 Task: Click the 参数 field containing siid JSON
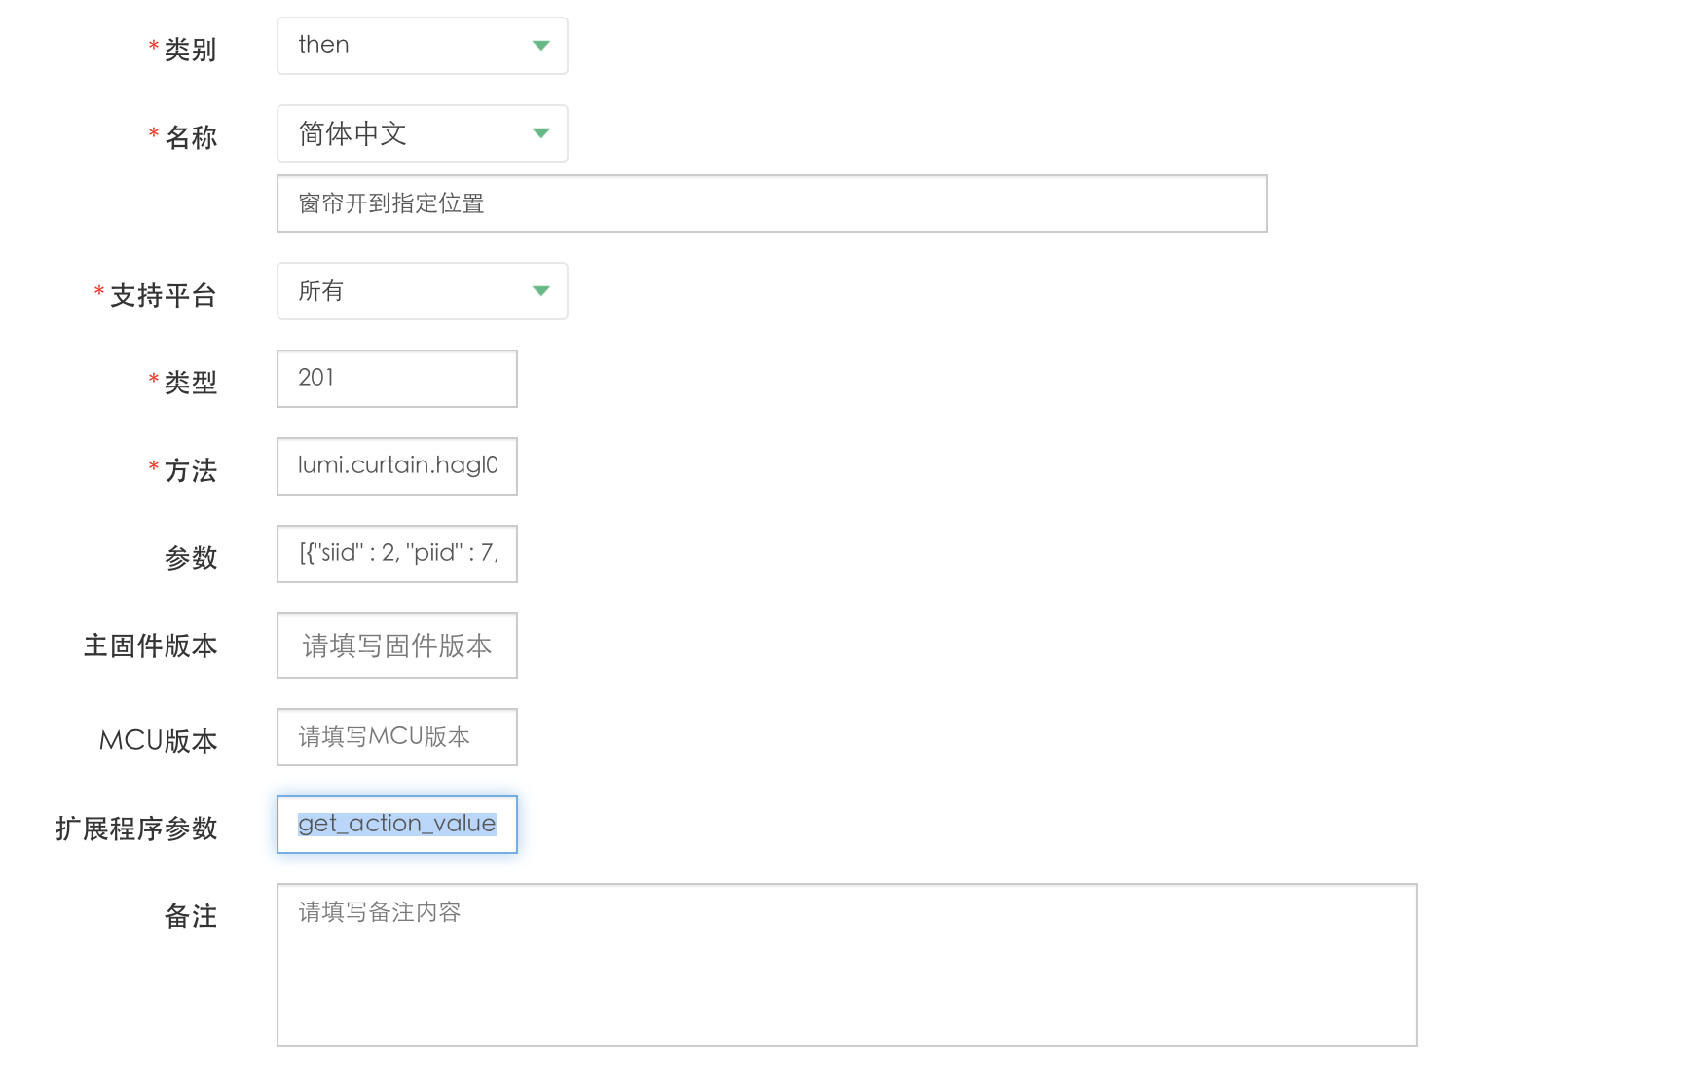pos(396,554)
